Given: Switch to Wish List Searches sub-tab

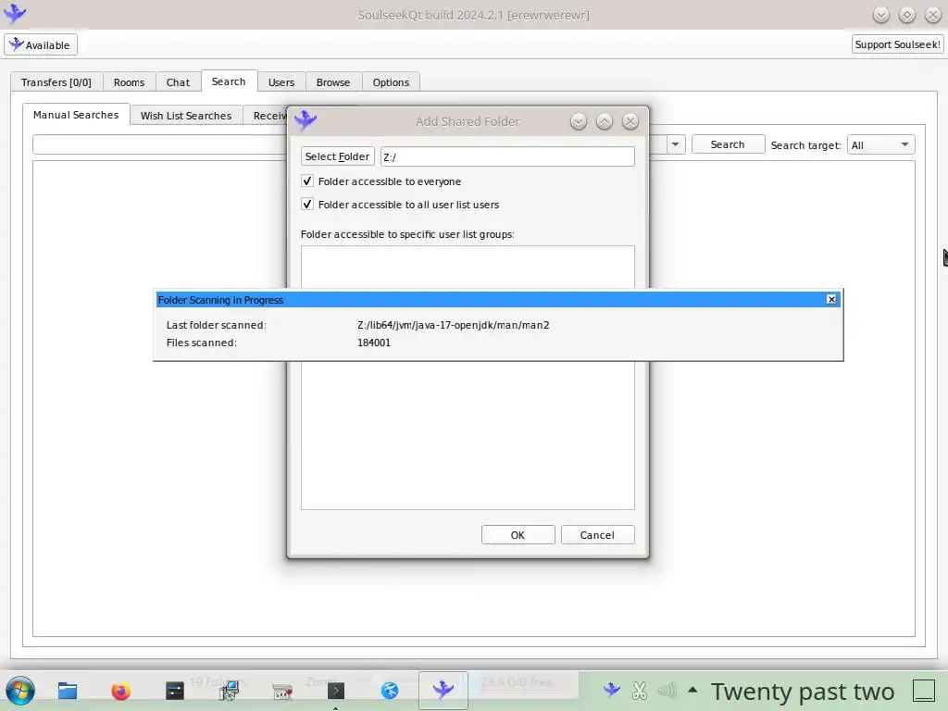Looking at the screenshot, I should pos(186,116).
